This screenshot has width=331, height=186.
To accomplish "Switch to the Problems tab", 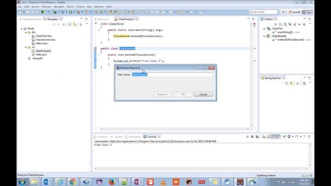I will tap(101, 137).
